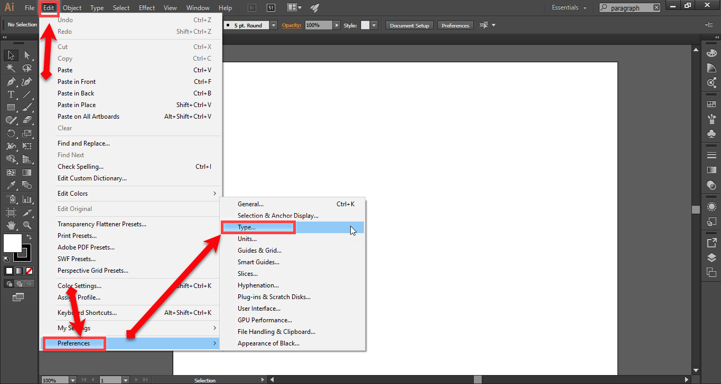This screenshot has width=721, height=384.
Task: Expand the 5 pt. Round brush dropdown
Action: coord(273,25)
